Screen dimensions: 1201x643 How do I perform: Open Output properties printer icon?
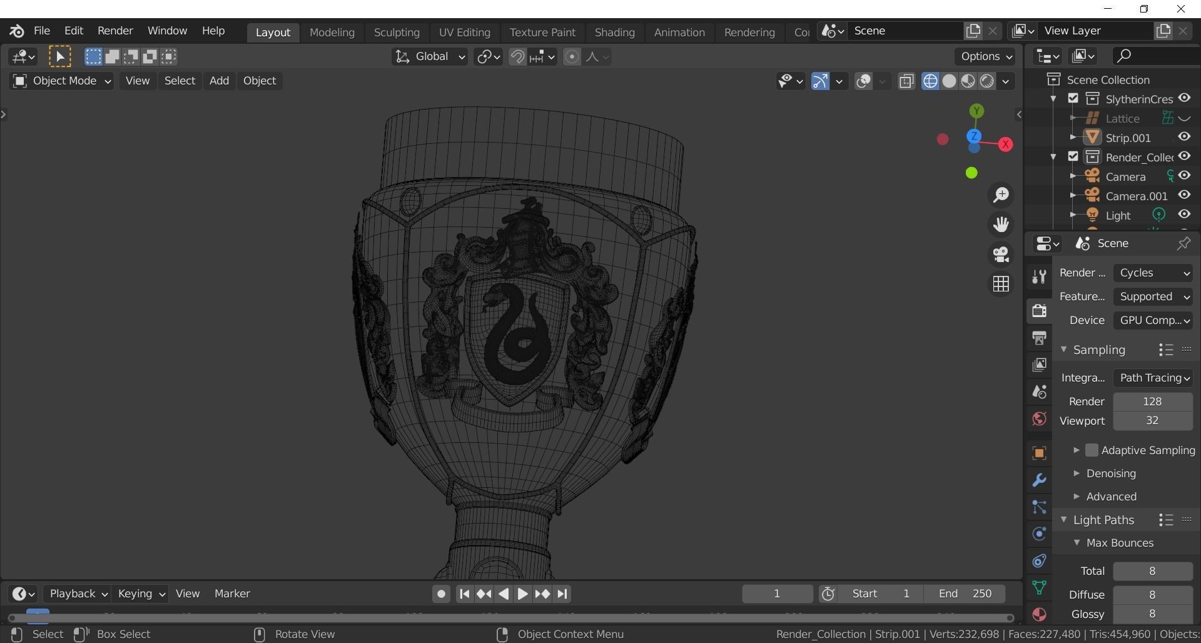tap(1039, 338)
